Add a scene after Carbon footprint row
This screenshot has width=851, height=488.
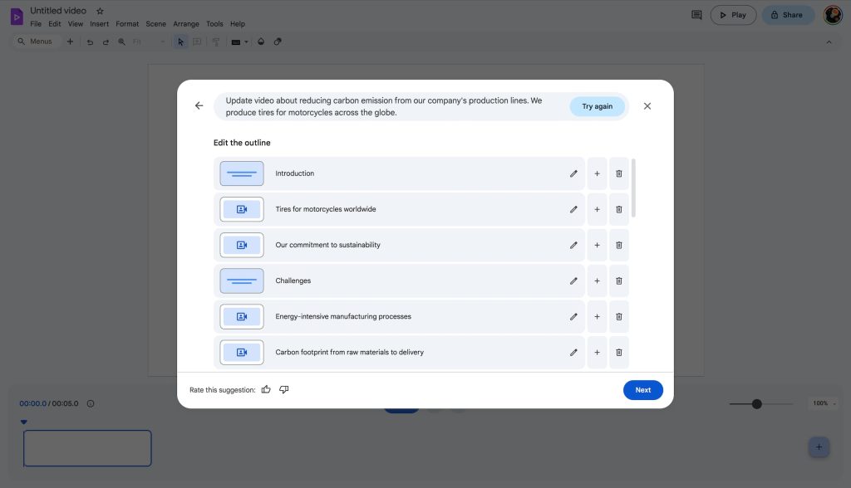(x=597, y=352)
